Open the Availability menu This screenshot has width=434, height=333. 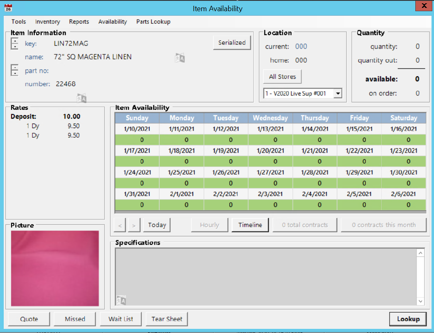(113, 22)
